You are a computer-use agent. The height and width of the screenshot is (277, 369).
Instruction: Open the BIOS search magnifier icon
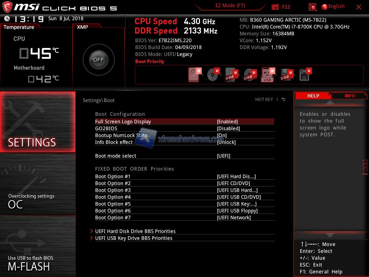click(313, 7)
